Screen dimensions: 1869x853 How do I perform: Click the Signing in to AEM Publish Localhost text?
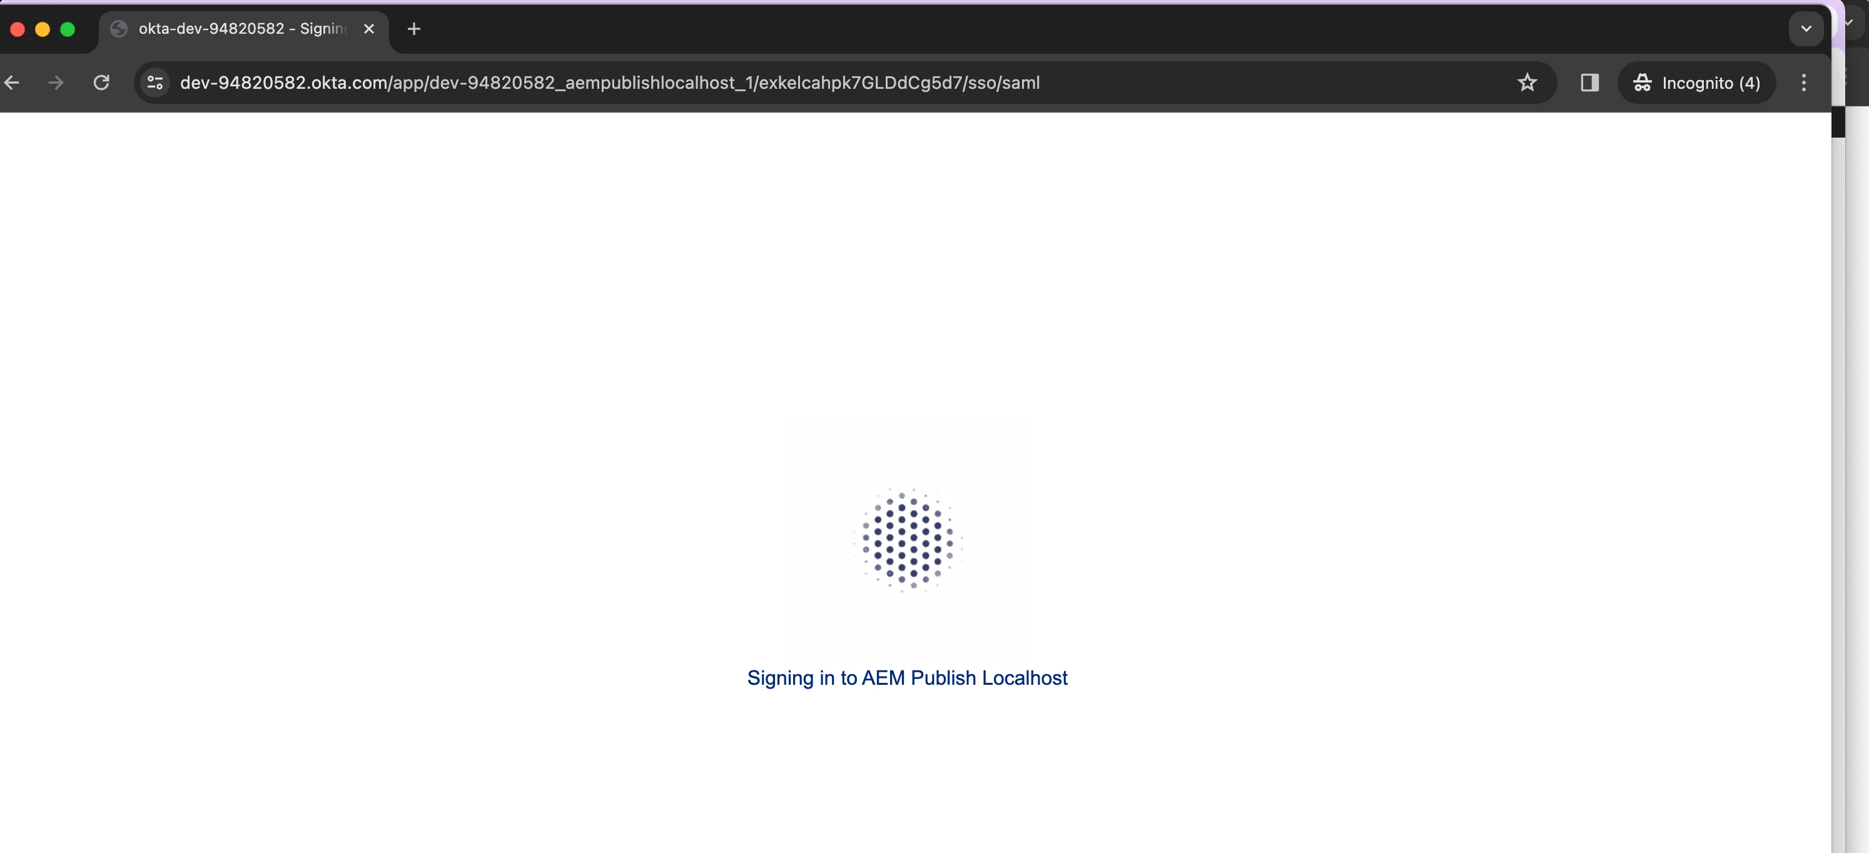click(x=907, y=677)
